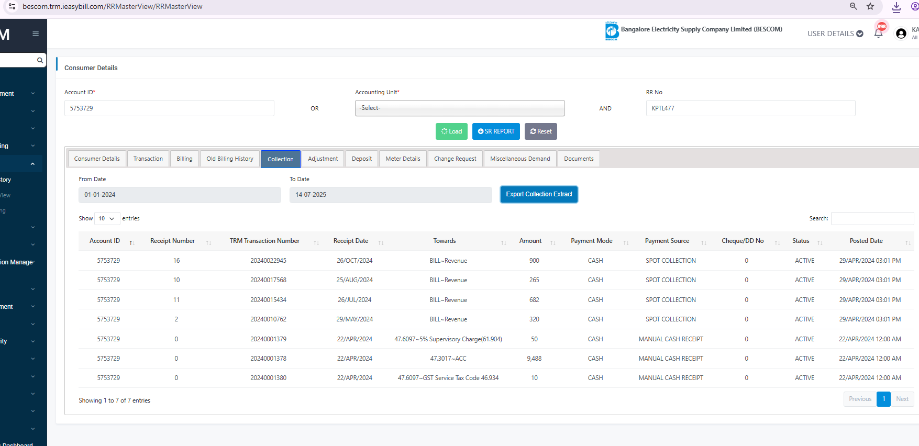Switch to the Consumer Details tab
This screenshot has width=919, height=446.
point(97,159)
